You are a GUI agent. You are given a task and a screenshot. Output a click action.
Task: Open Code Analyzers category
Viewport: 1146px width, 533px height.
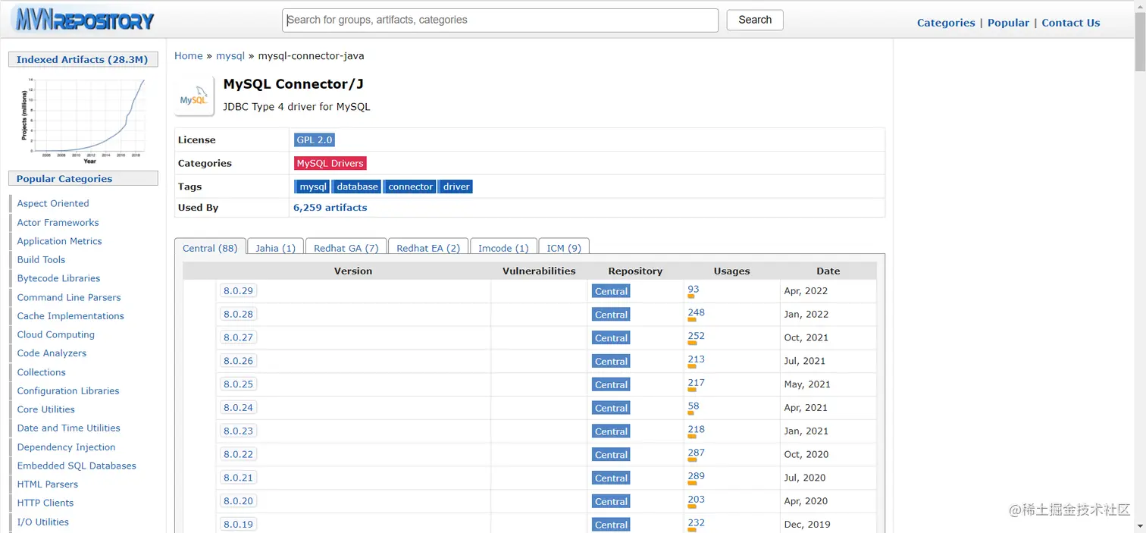click(52, 353)
